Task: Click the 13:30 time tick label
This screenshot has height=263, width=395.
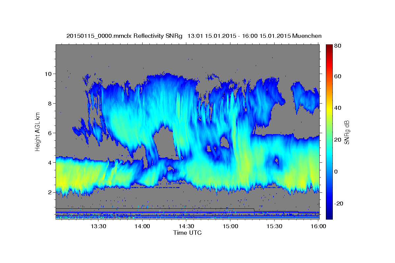Action: pos(98,227)
